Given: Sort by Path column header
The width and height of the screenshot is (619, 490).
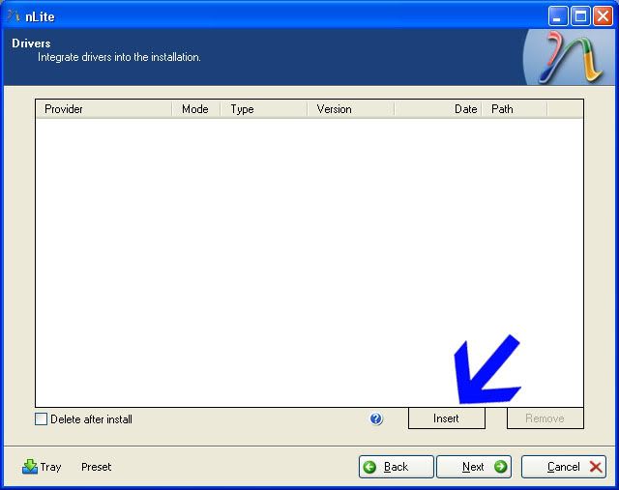Looking at the screenshot, I should [x=514, y=109].
